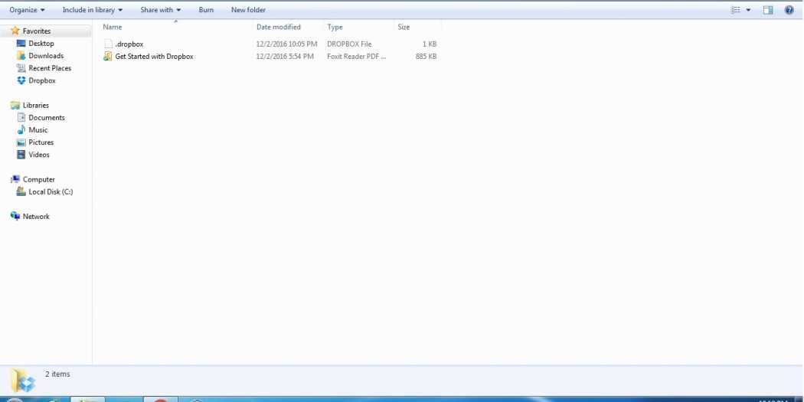804x402 pixels.
Task: Click the Dropbox folder icon in details pane
Action: point(23,381)
